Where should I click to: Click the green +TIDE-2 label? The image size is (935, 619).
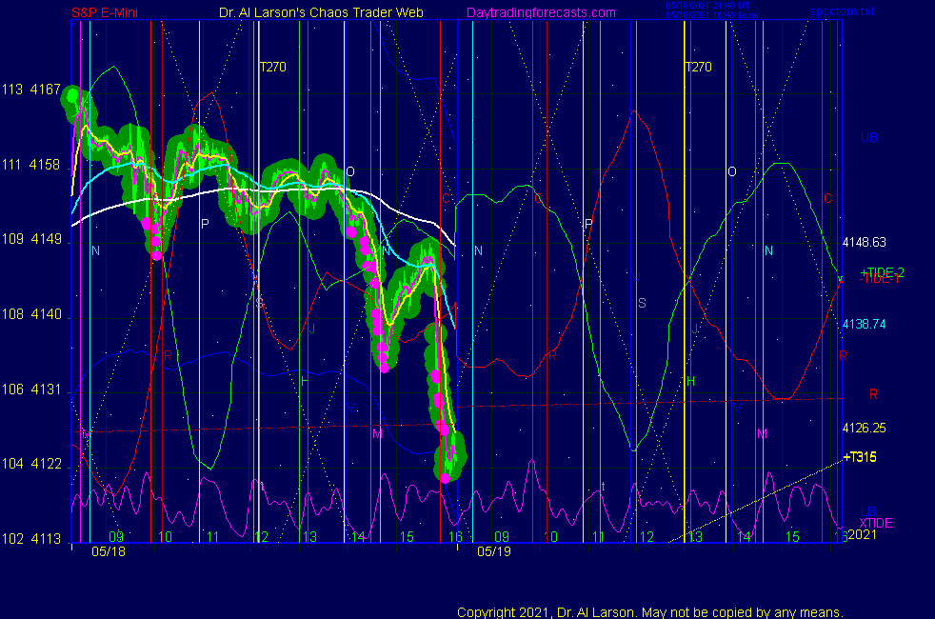click(882, 272)
